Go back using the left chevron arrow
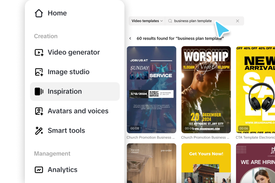 (x=130, y=38)
